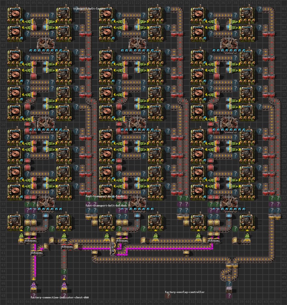The width and height of the screenshot is (287, 305).
Task: Select the question mark at row 02, column 04
Action: click(x=28, y=15)
